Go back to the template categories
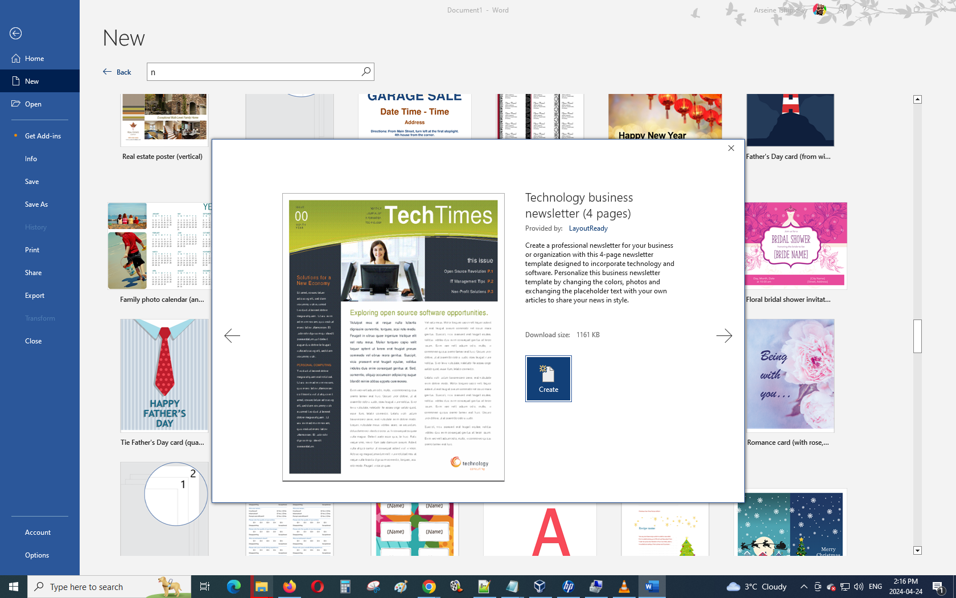 click(117, 72)
